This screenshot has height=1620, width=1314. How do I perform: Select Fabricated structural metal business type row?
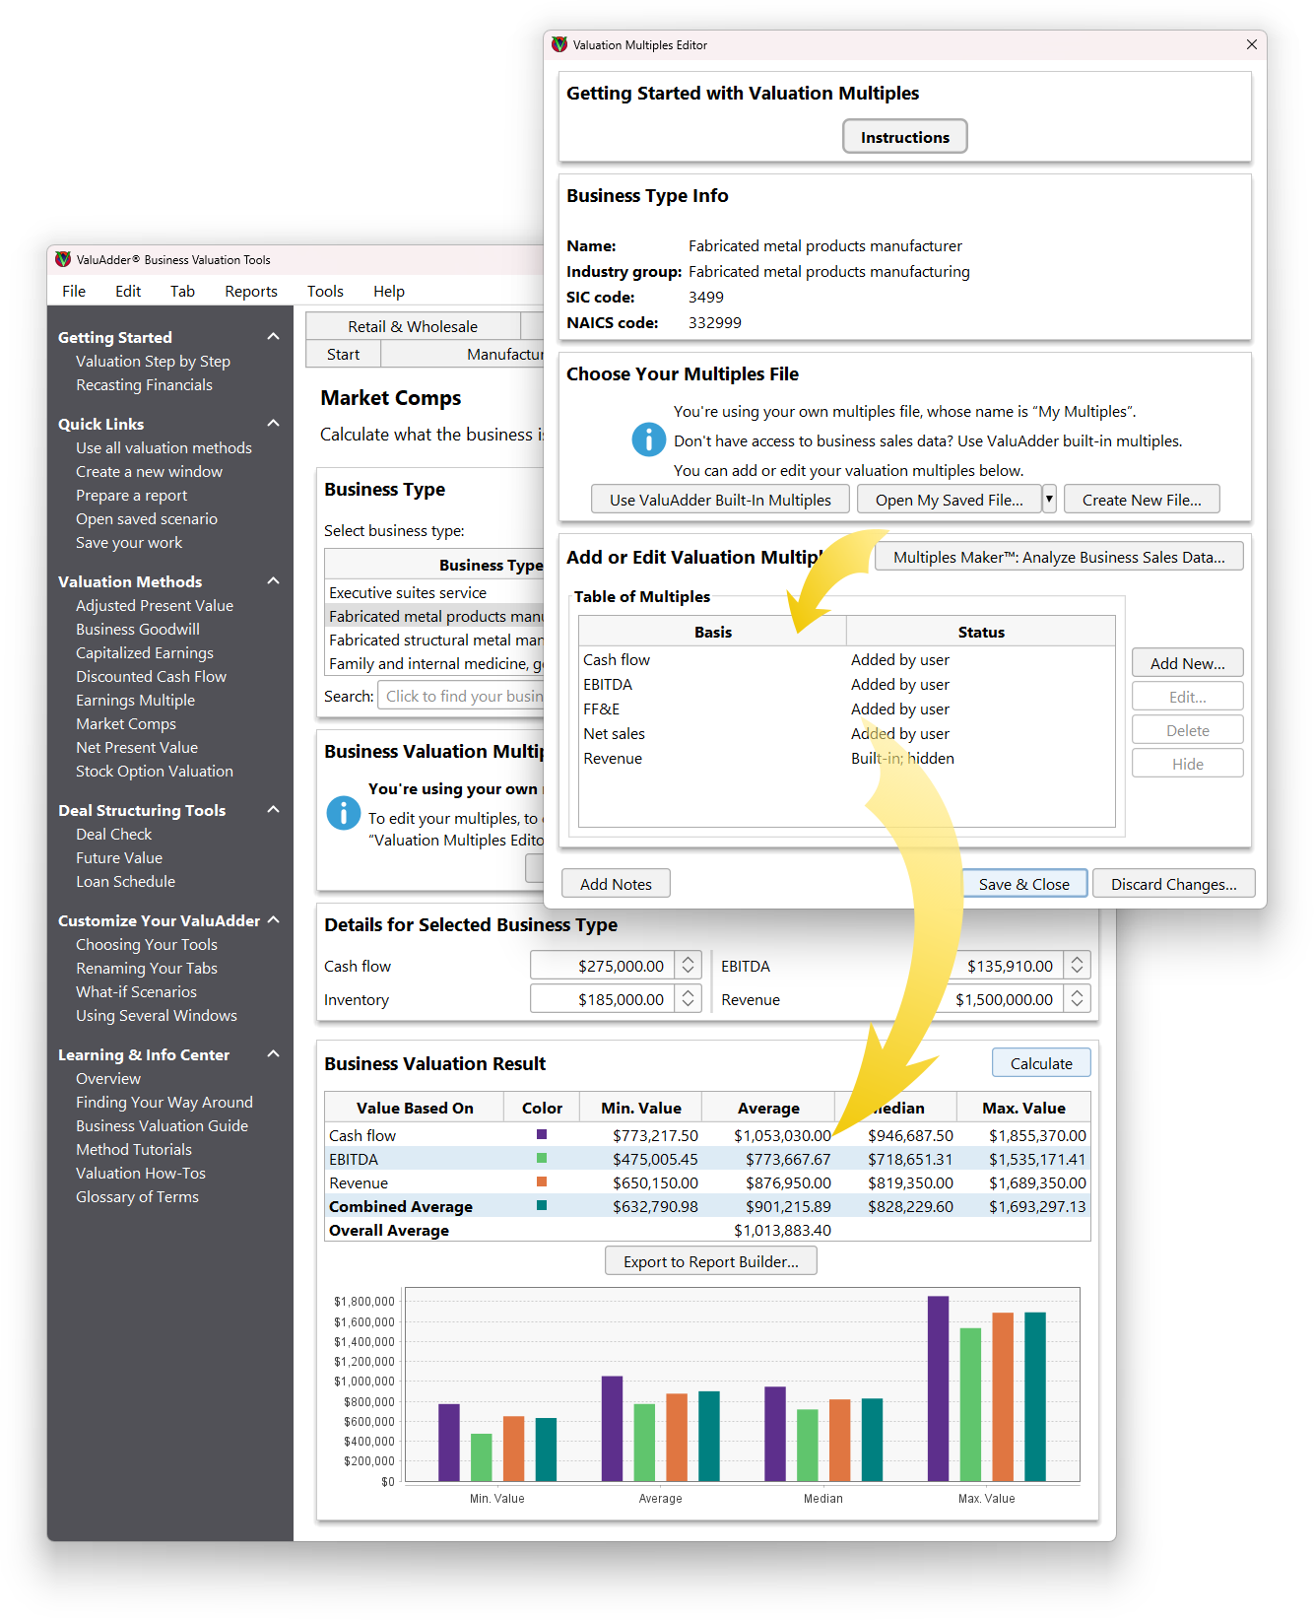pos(434,640)
